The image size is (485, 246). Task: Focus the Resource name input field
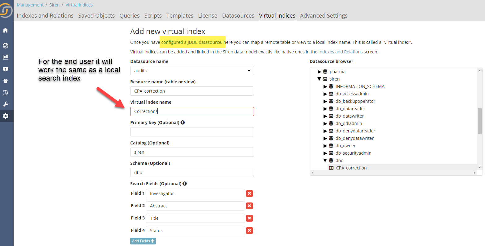[192, 91]
